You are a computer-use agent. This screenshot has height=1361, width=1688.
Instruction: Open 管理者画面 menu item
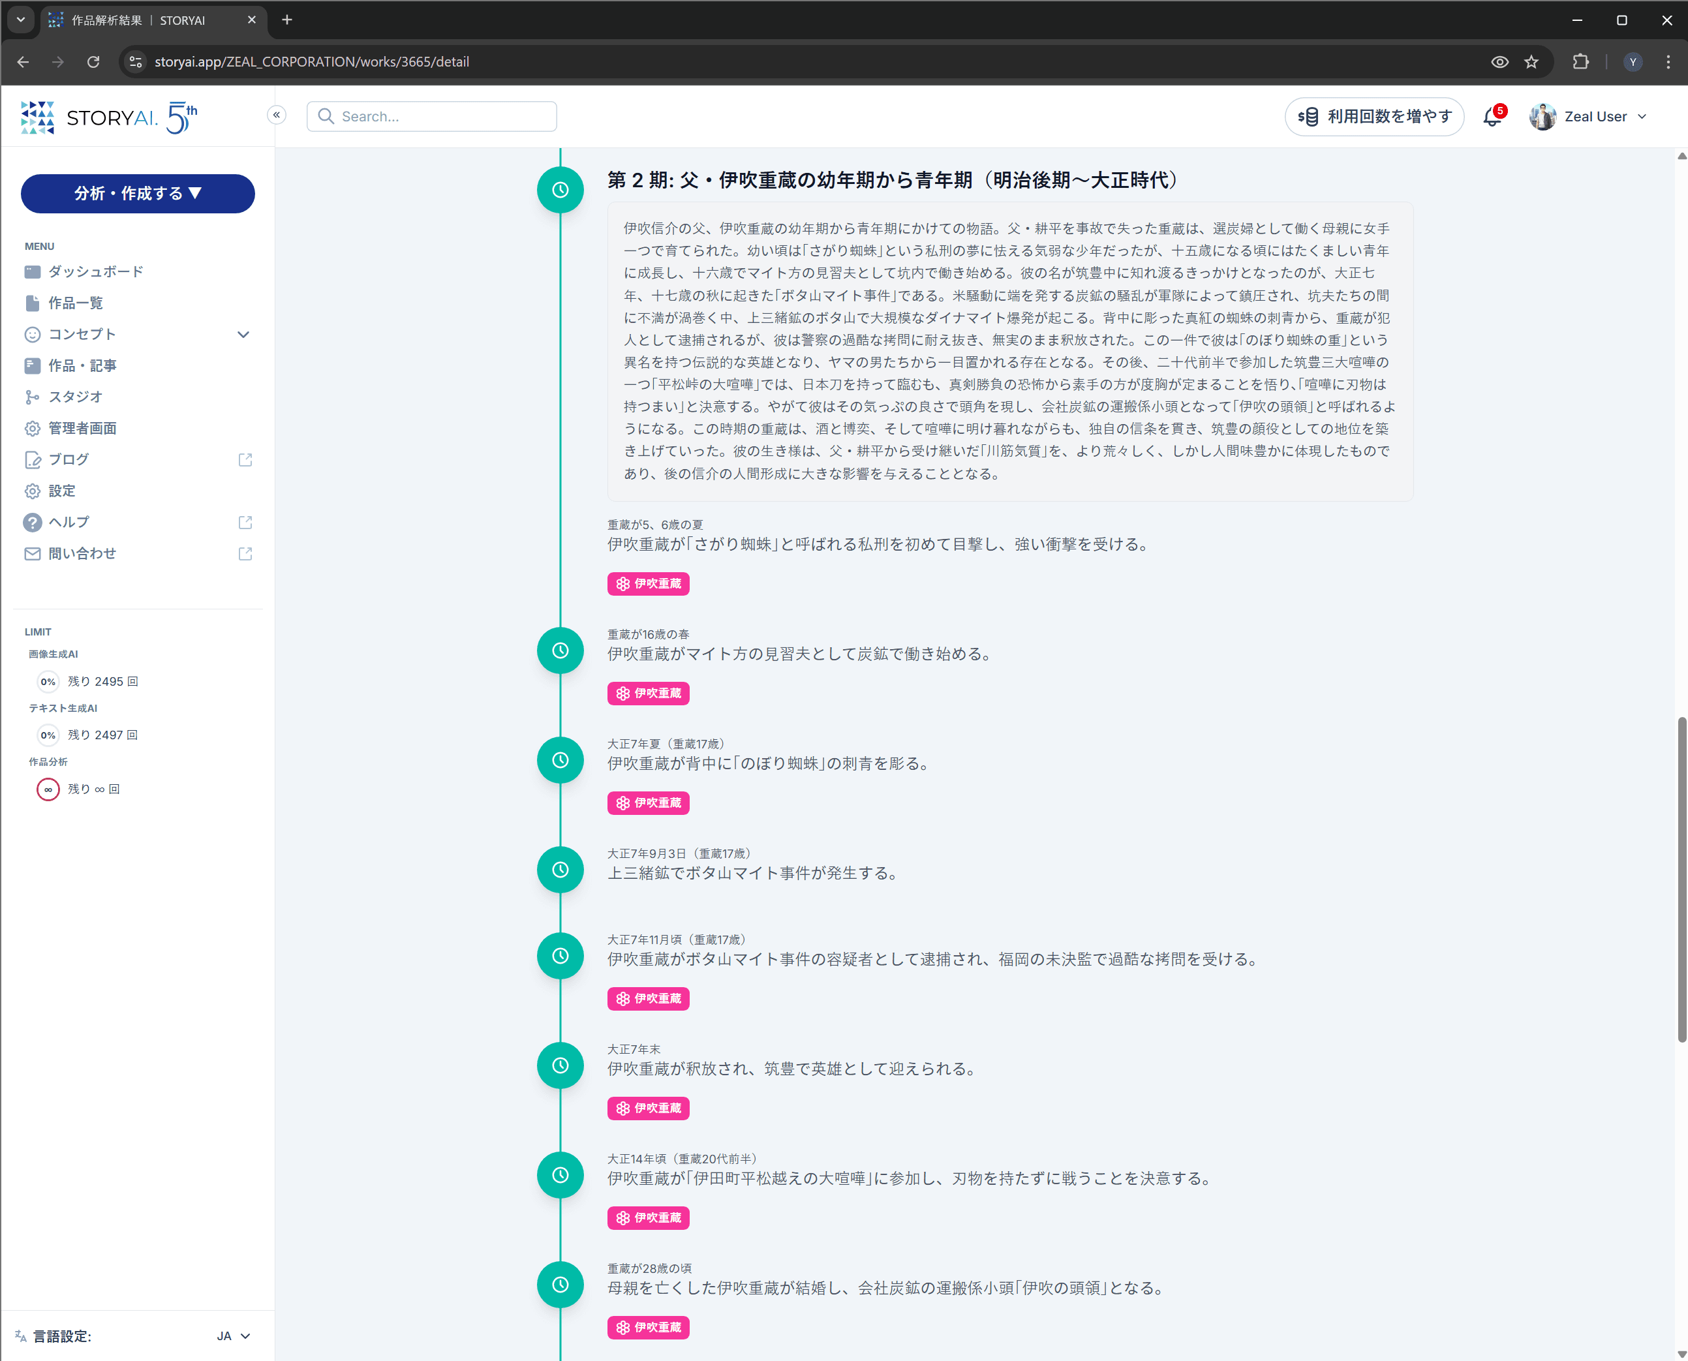[82, 429]
